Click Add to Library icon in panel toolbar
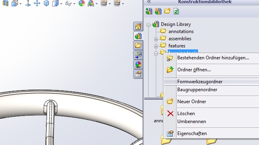Screen dimensions: 259x145 [149, 11]
